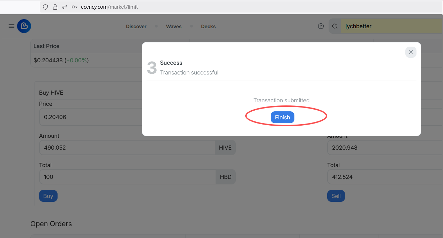Click the Buy Amount field showing 490.052
This screenshot has height=238, width=443.
coord(127,148)
